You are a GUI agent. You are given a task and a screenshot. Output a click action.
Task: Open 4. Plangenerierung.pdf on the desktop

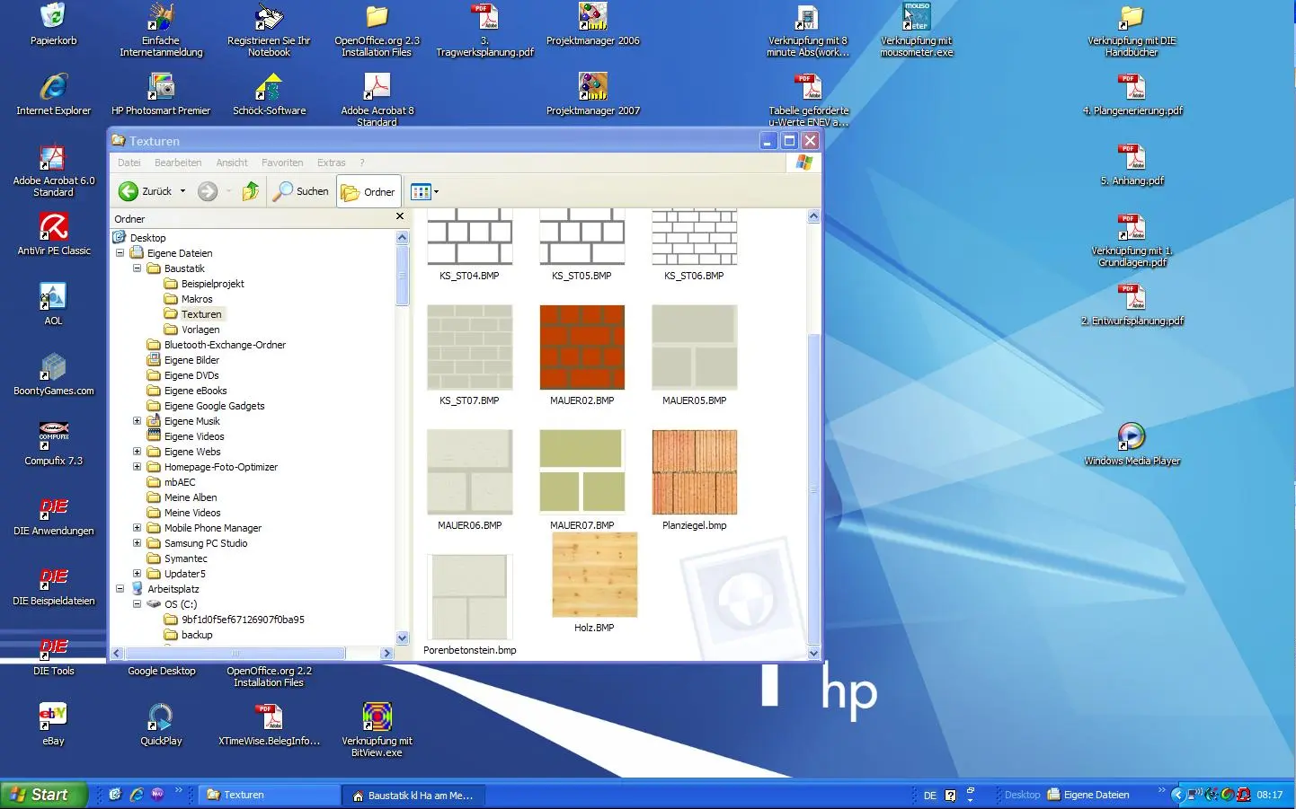click(1132, 86)
